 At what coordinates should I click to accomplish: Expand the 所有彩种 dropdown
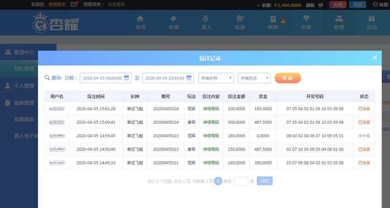click(216, 78)
